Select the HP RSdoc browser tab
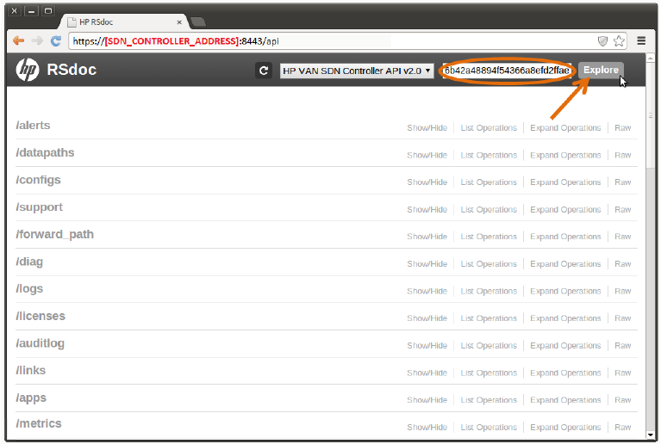 [x=124, y=22]
